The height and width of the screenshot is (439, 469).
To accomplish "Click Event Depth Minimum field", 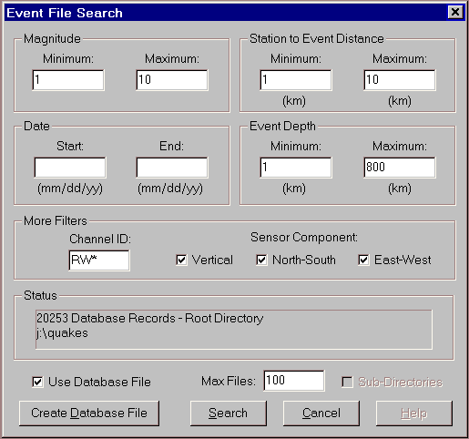I will (296, 168).
